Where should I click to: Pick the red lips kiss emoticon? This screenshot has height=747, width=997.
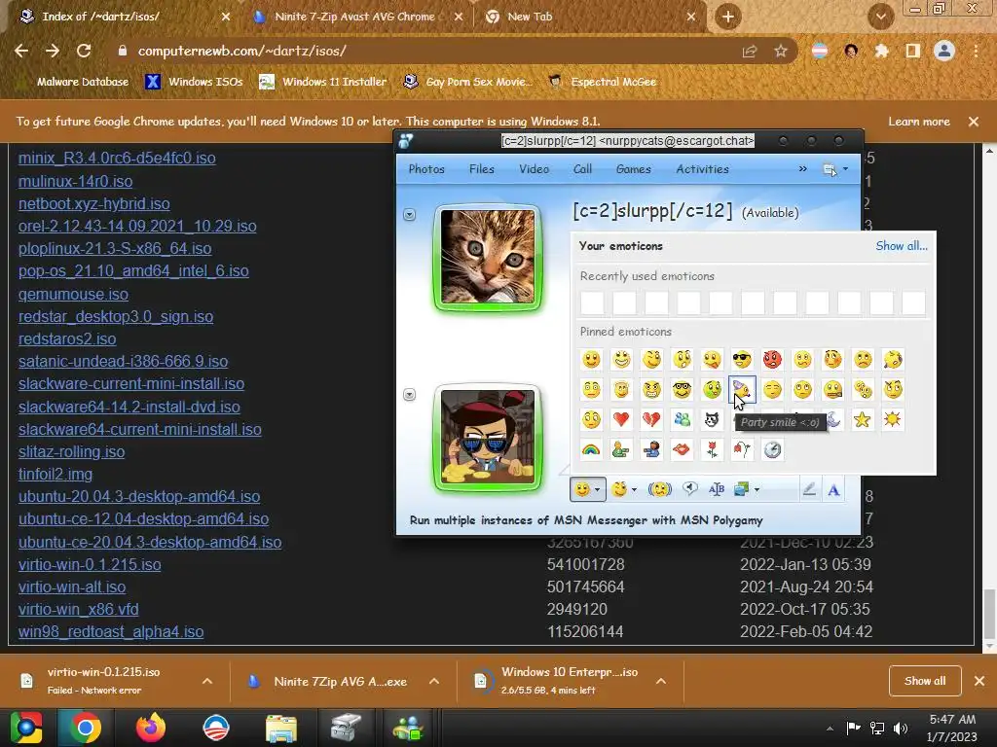[x=681, y=449]
